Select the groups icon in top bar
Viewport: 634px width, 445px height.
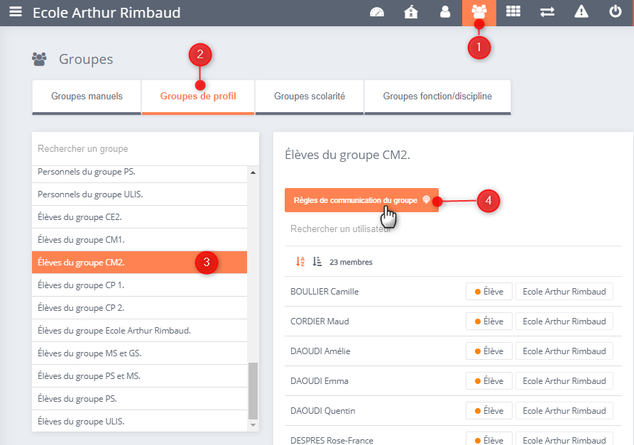479,12
